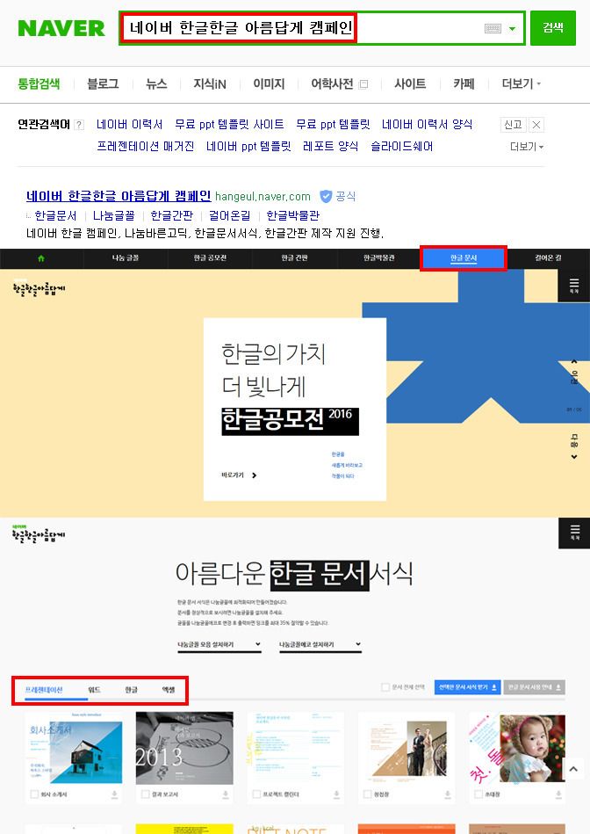Click the NAVER logo
This screenshot has width=590, height=834.
pos(61,28)
